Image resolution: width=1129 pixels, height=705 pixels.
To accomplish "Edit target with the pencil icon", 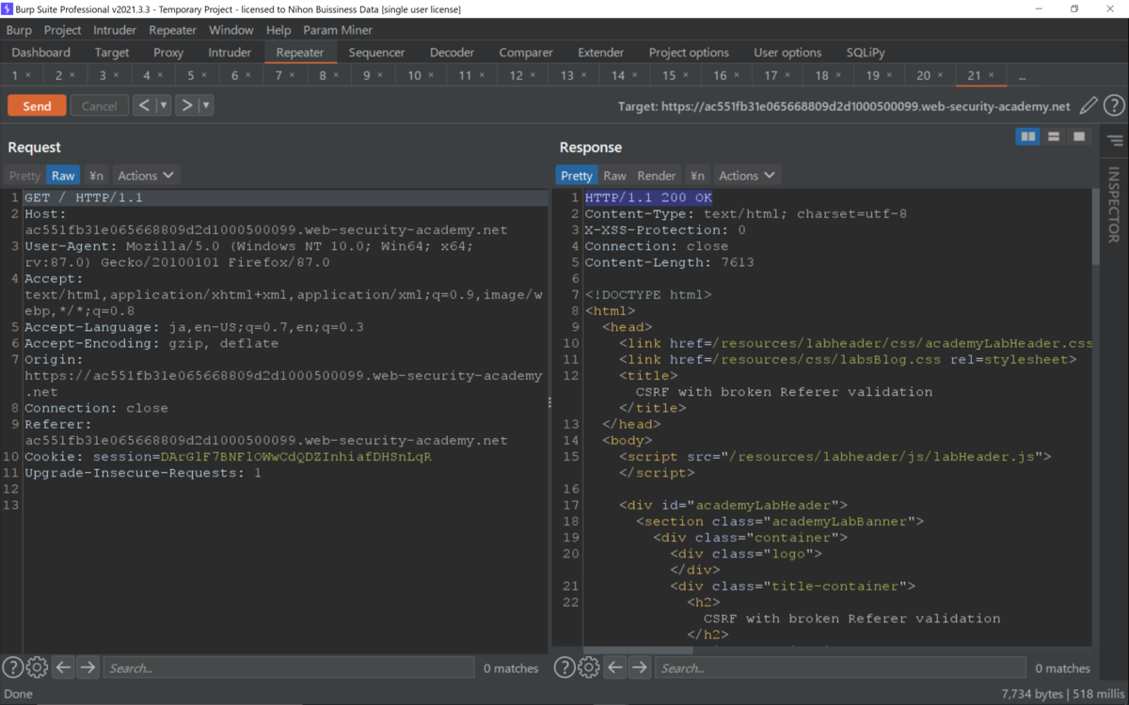I will tap(1089, 106).
